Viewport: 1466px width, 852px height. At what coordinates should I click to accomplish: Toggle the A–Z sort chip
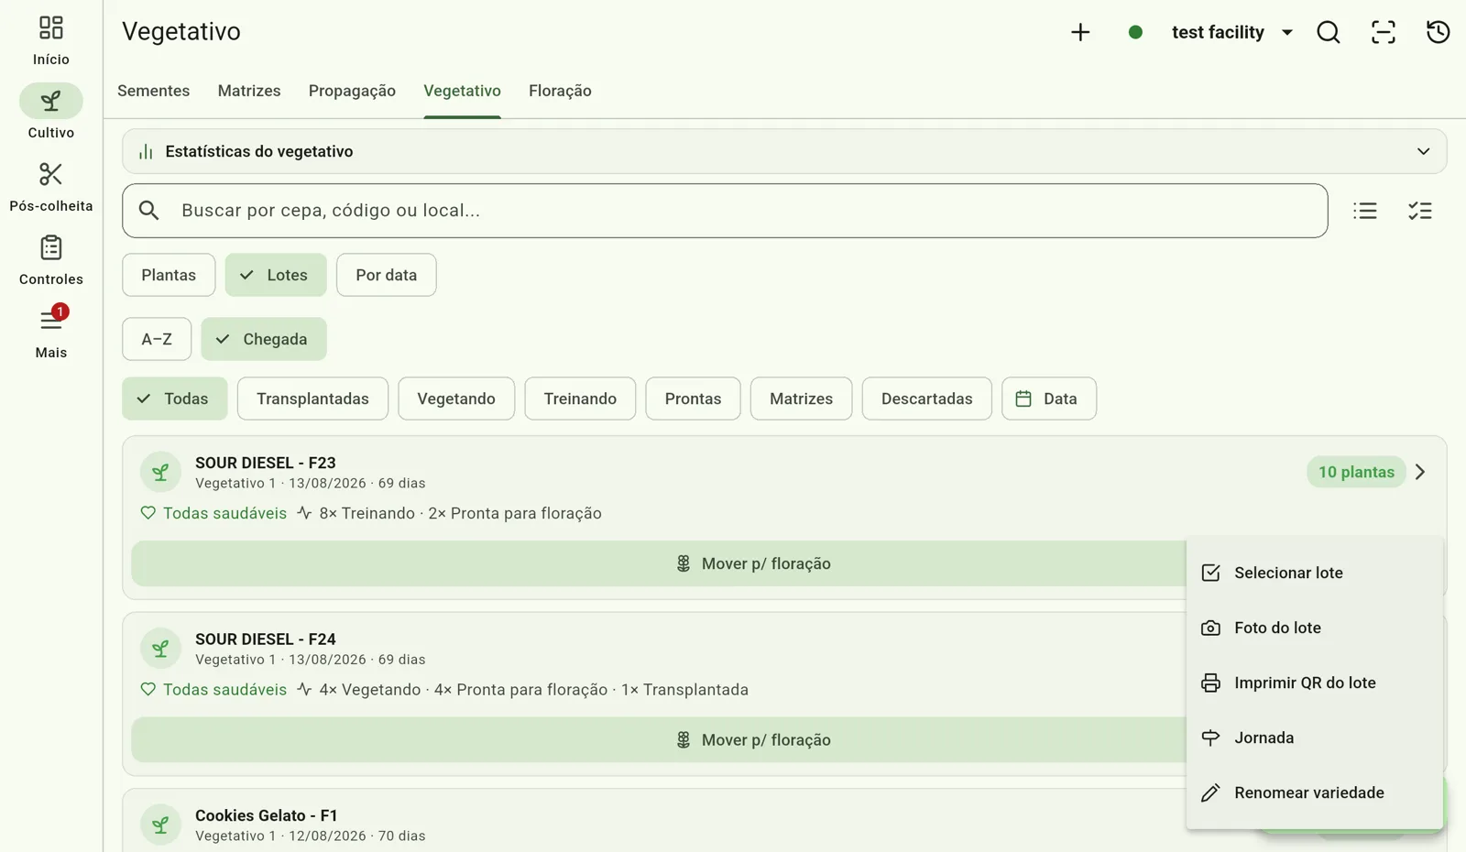point(157,339)
